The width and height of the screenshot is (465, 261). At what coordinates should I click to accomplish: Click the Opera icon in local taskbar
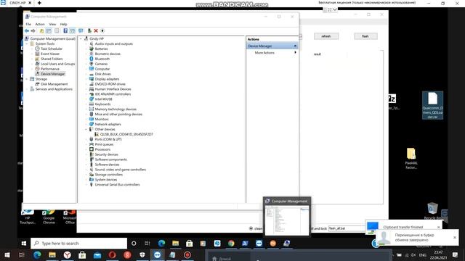112,254
